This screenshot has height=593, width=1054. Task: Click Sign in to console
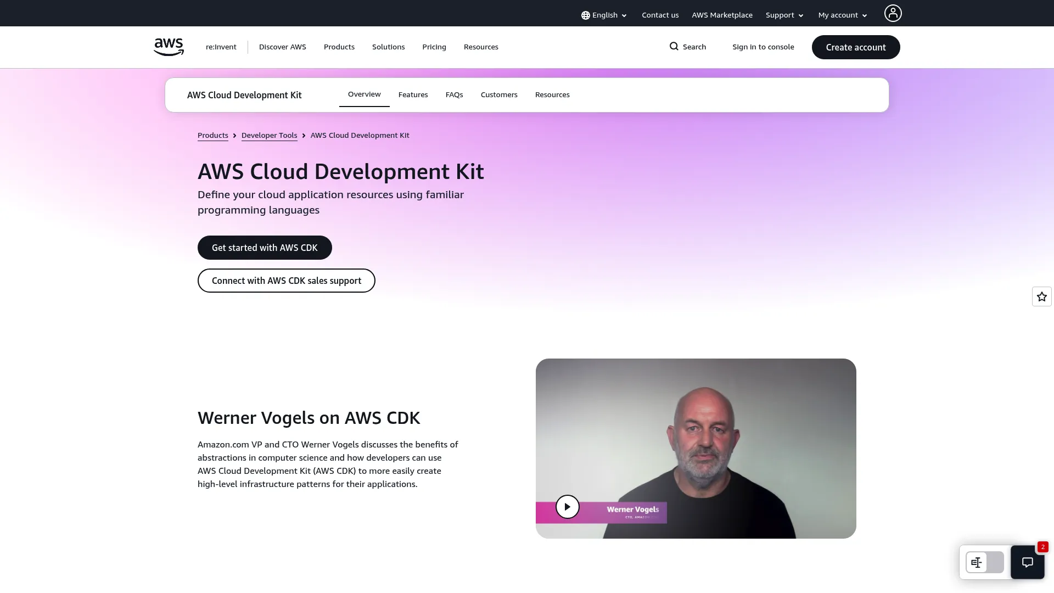[763, 47]
